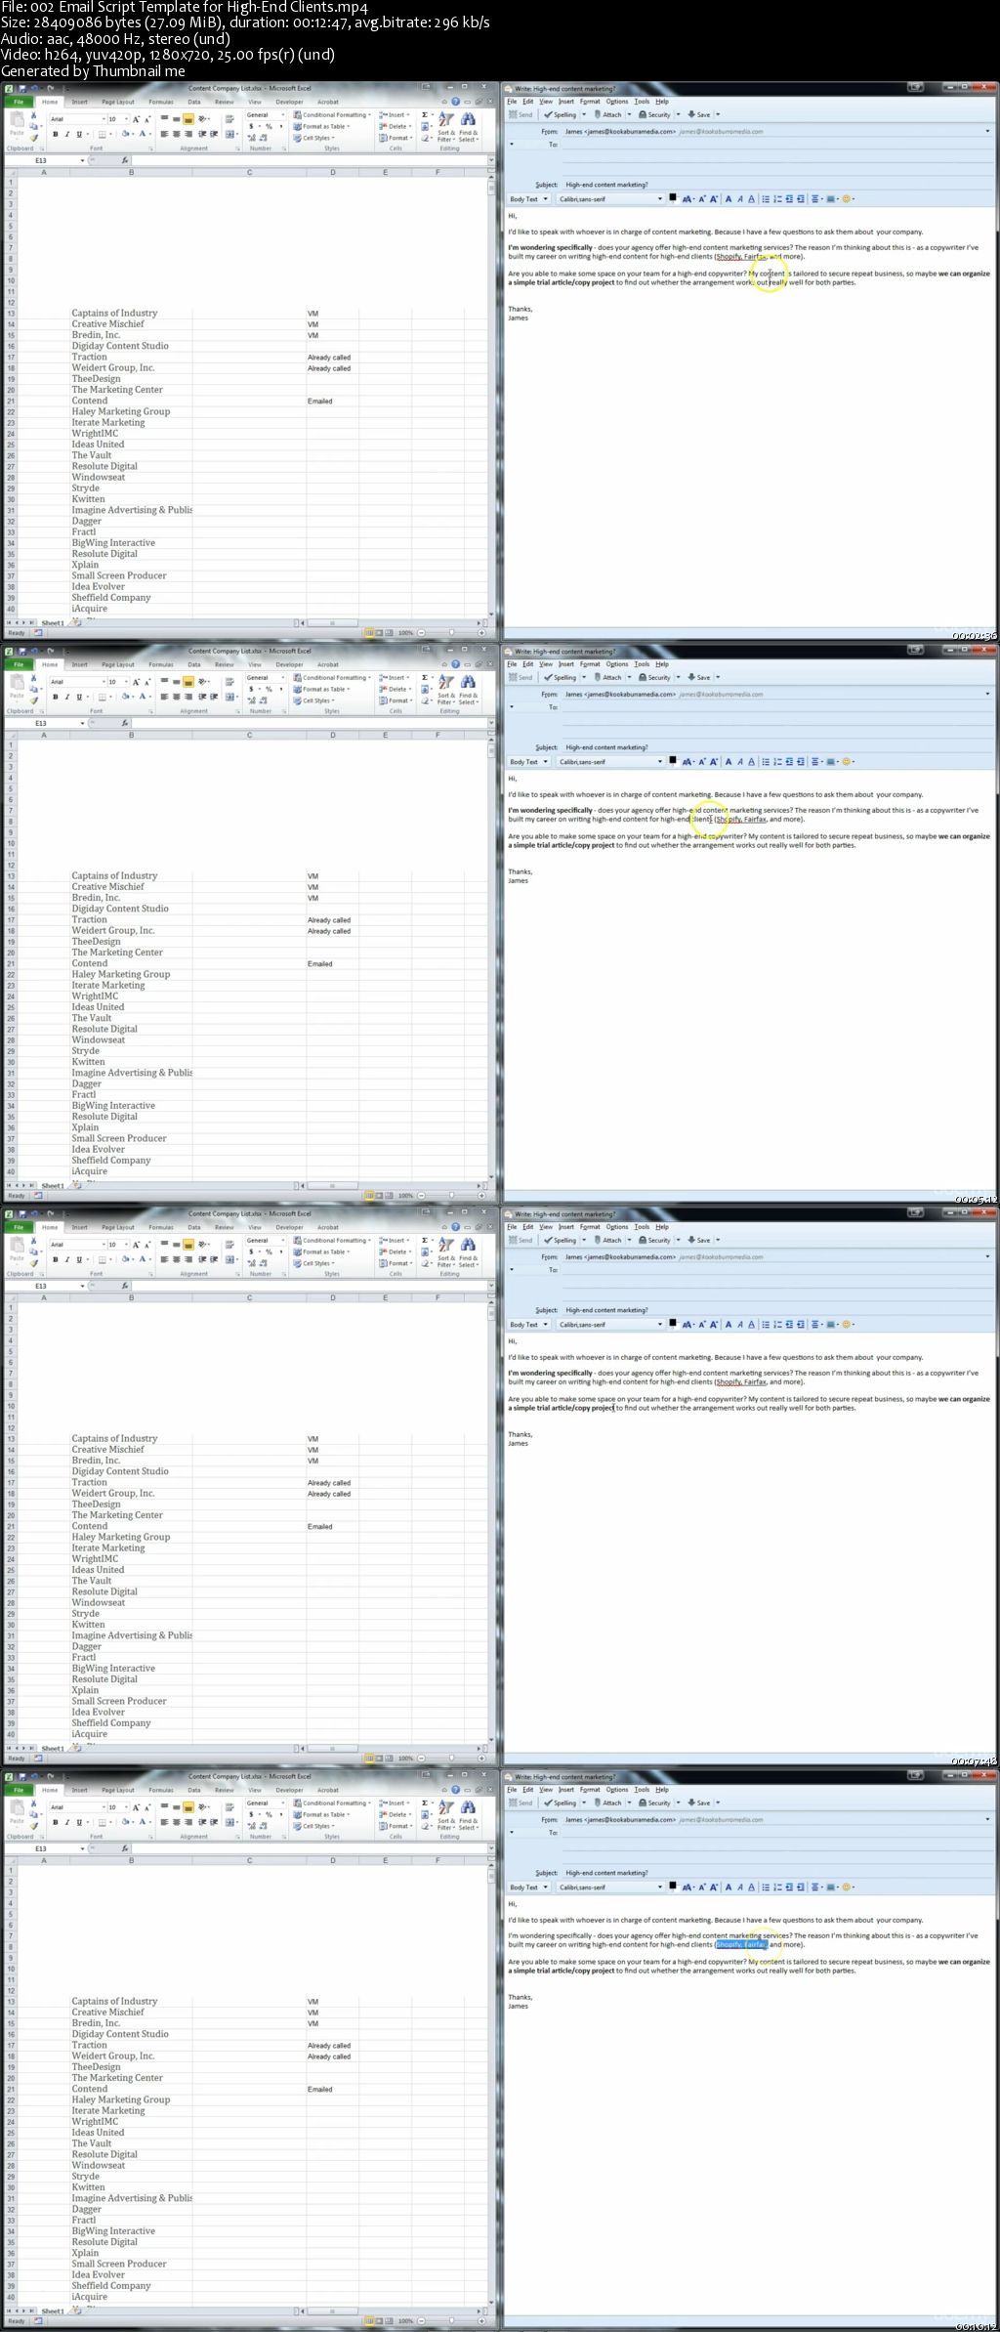Switch to Excel Developer tab in third frame
Viewport: 1000px width, 2332px height.
[x=289, y=1227]
